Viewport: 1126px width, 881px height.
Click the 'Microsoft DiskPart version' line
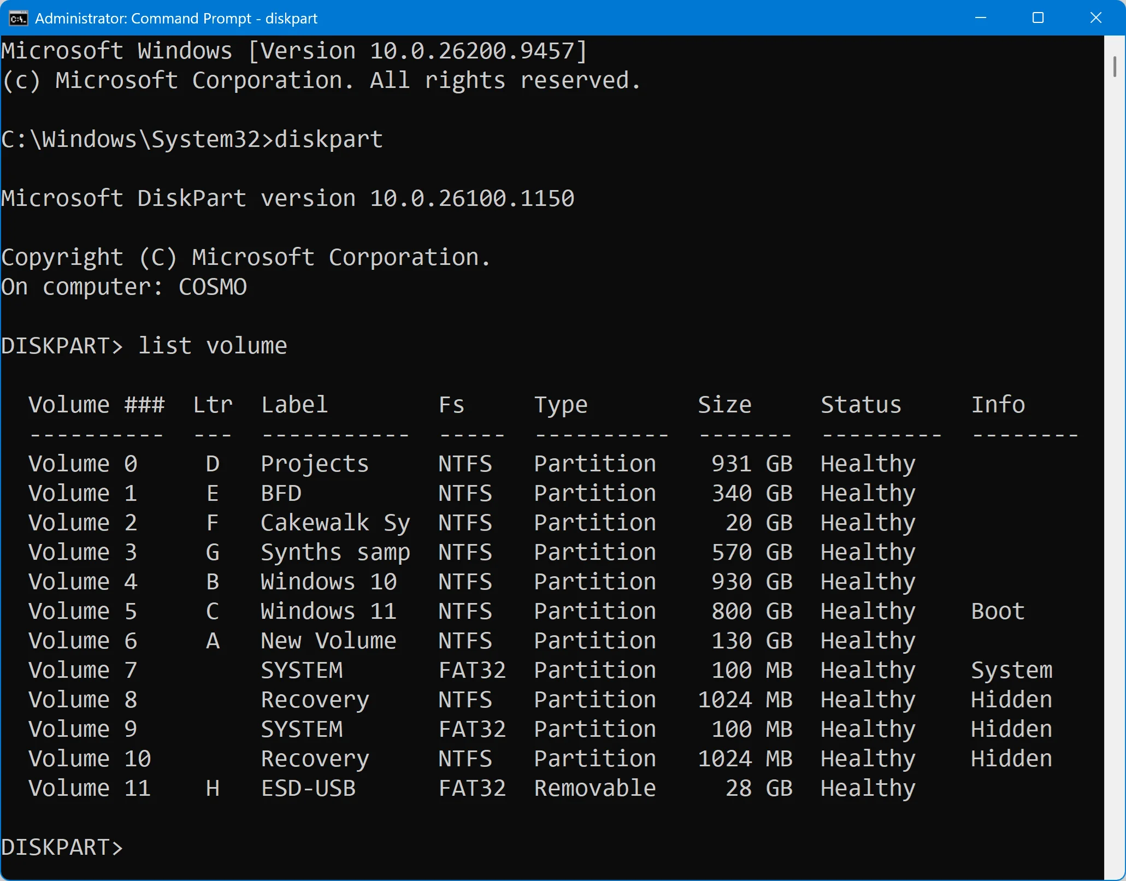pyautogui.click(x=288, y=198)
